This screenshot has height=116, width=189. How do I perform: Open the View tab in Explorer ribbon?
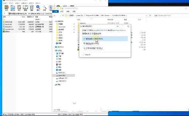(x=74, y=11)
